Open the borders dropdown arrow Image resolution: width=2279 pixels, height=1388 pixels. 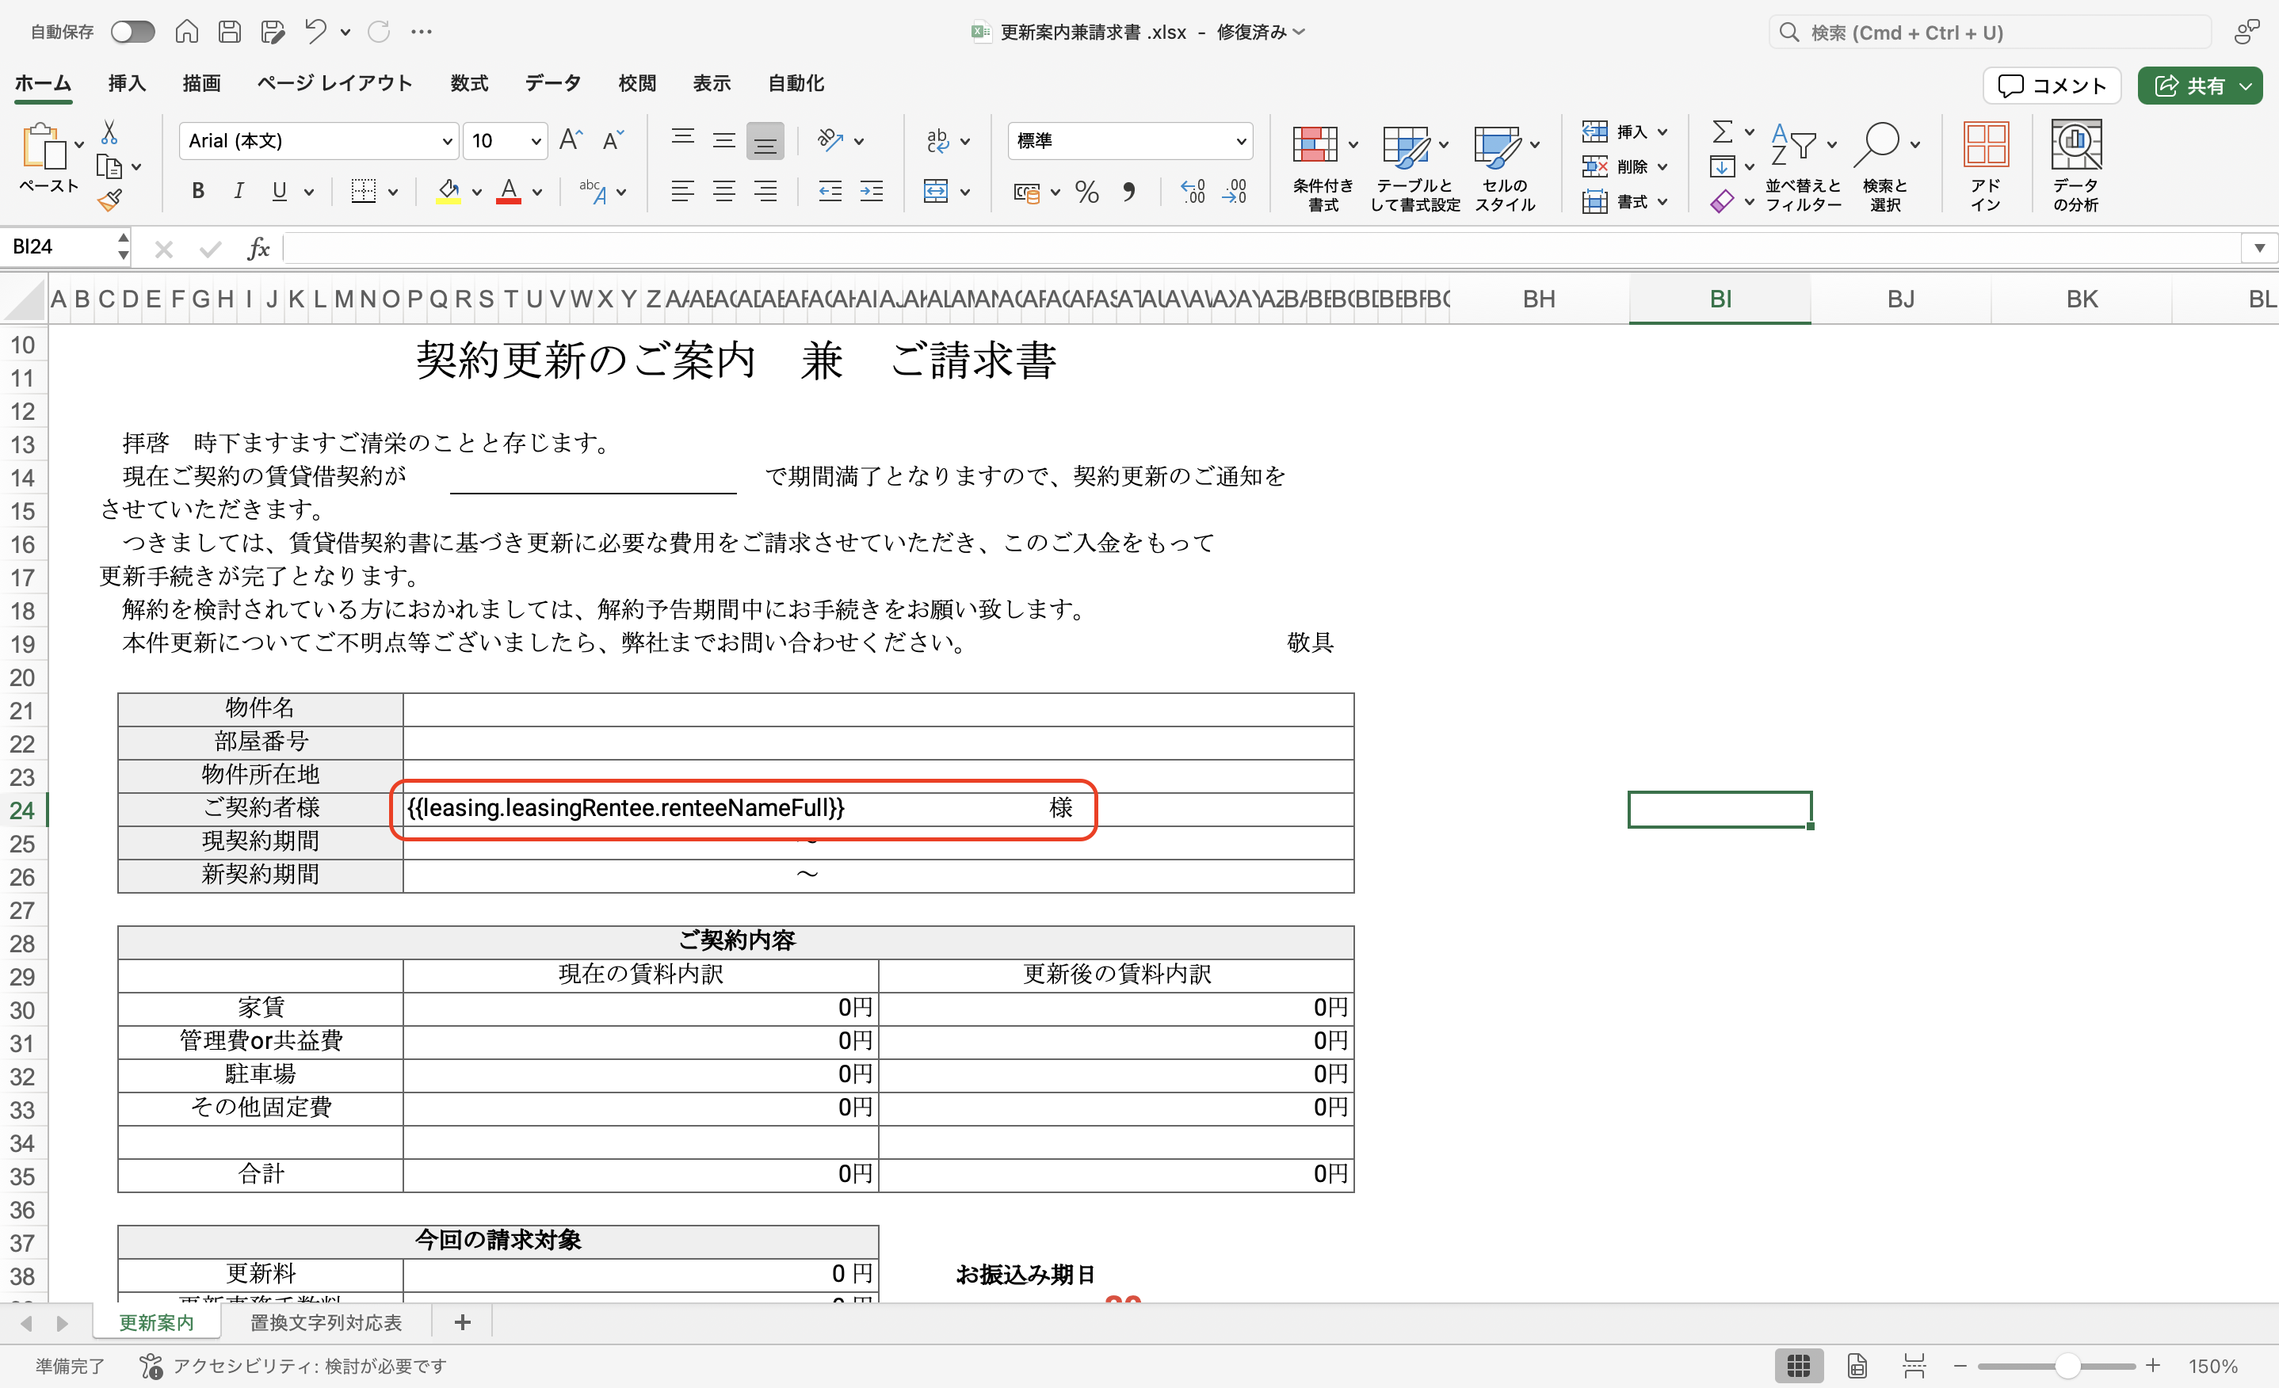[393, 193]
